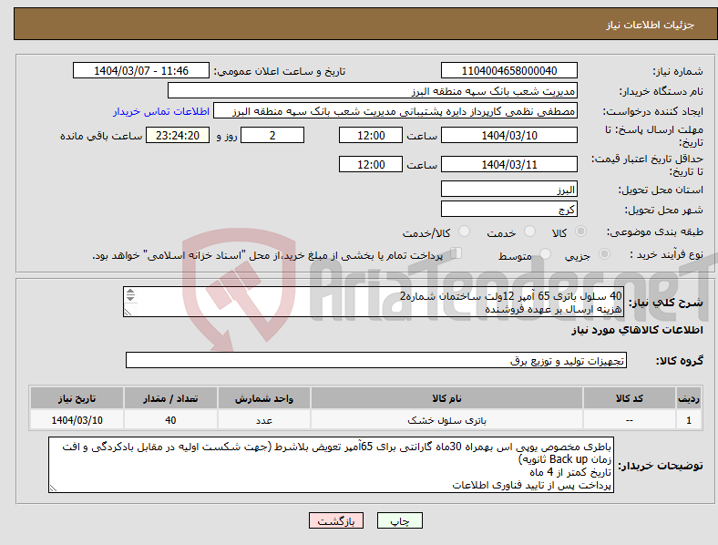Click the price validity time 12:00 field
Viewport: 718px width, 545px height.
coord(371,164)
